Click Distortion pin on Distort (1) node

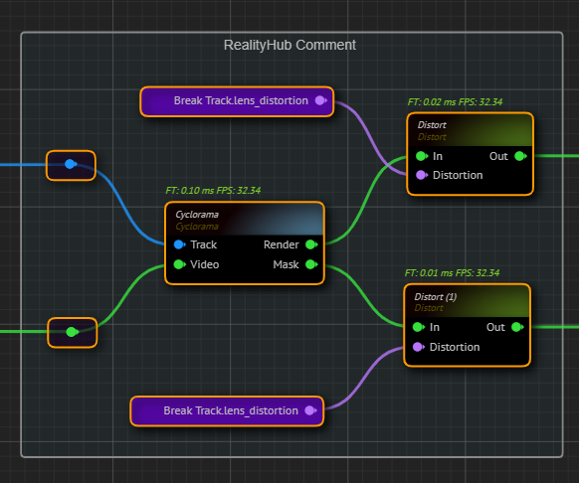419,347
